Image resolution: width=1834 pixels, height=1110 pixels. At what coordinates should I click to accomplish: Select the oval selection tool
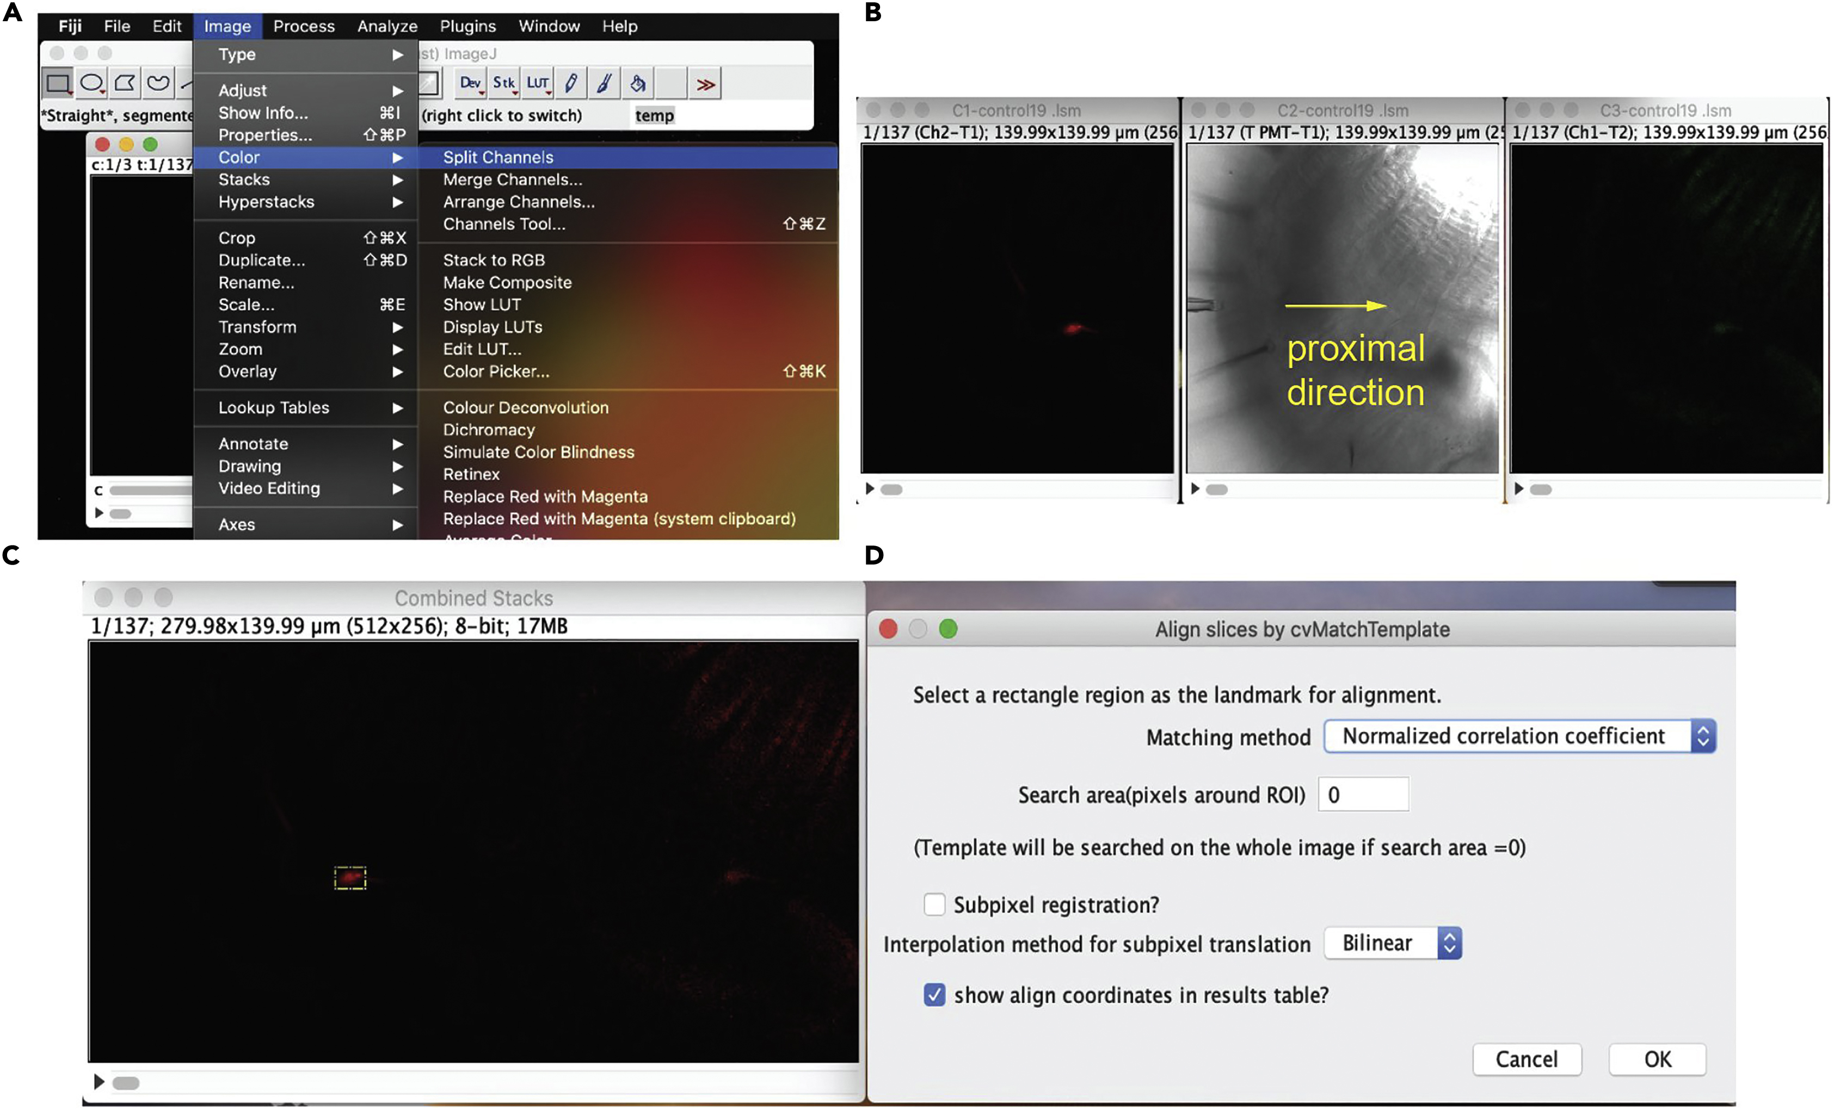coord(91,83)
